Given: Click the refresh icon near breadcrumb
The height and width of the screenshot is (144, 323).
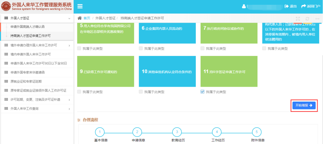Looking at the screenshot, I should [307, 19].
